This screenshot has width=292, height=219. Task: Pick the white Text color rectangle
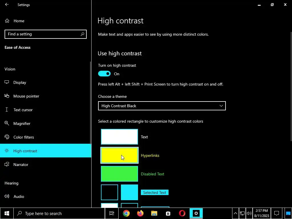(x=119, y=137)
